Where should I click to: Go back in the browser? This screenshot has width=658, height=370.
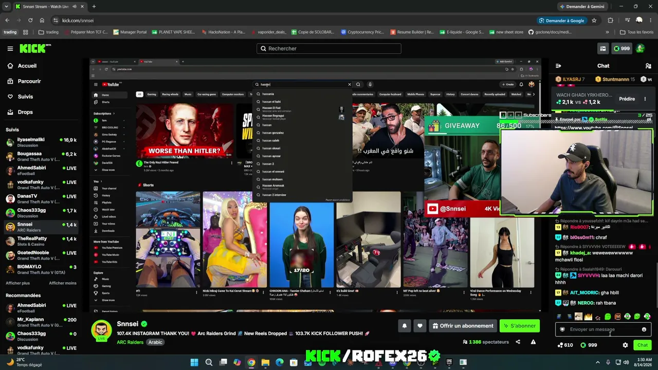point(7,21)
